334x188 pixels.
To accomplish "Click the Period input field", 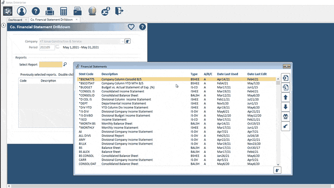I will (x=47, y=47).
